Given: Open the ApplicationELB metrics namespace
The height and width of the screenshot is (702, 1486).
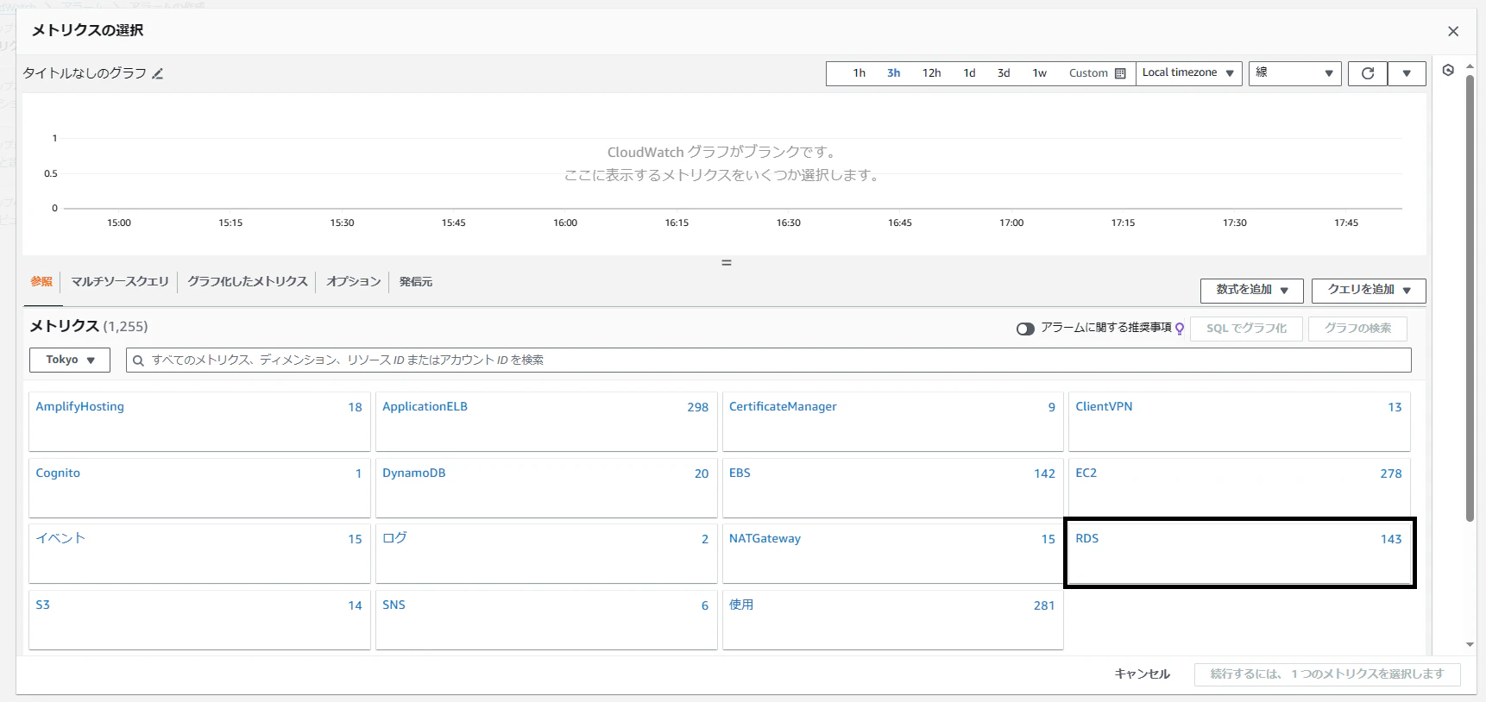Looking at the screenshot, I should click(546, 422).
